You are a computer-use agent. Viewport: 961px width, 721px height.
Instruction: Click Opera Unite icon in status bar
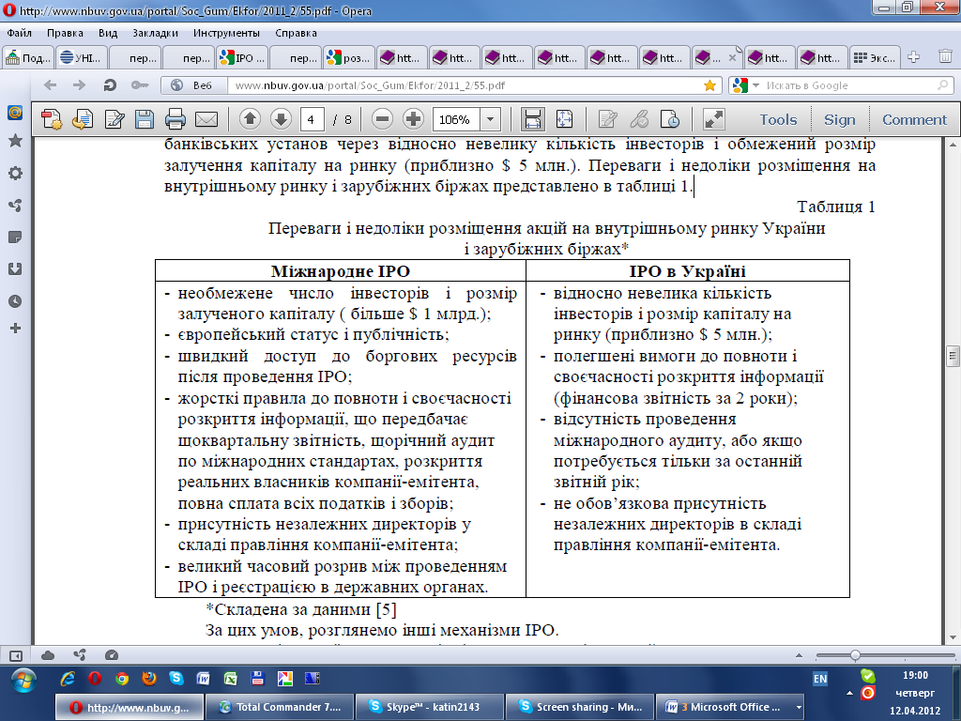(x=80, y=655)
